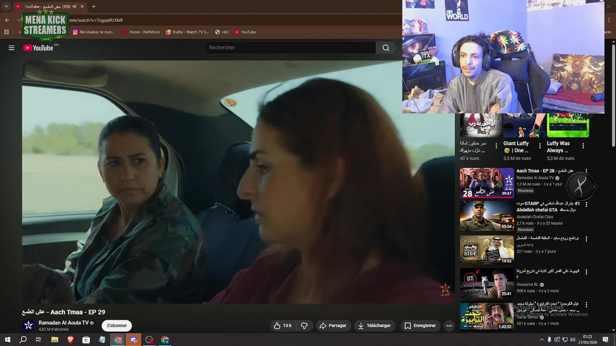Mute the tab via its speaker icon

coord(75,6)
